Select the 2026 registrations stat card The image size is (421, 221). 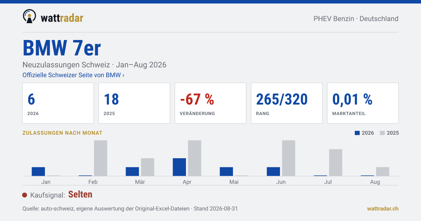pos(58,103)
